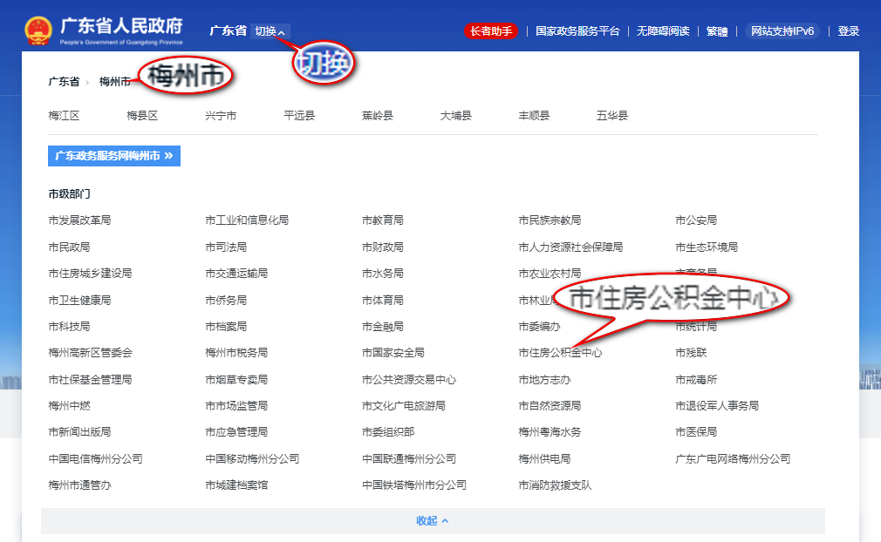Viewport: 881px width, 542px height.
Task: Open 市戒毒所 link
Action: click(696, 380)
